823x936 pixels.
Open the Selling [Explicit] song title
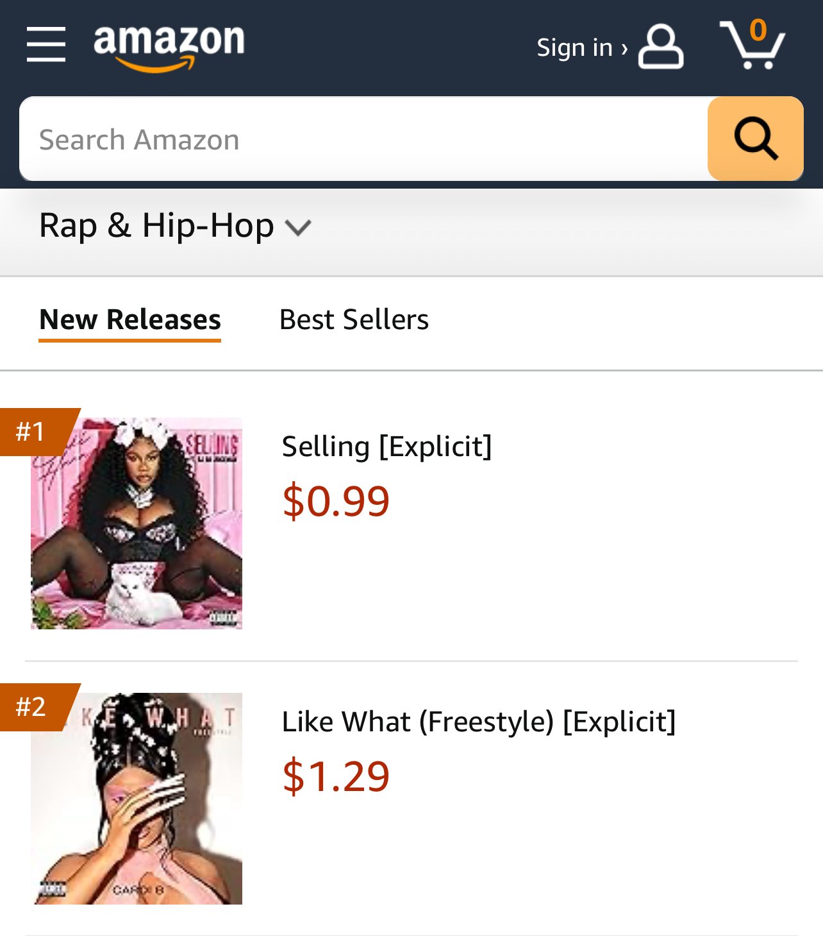[387, 447]
